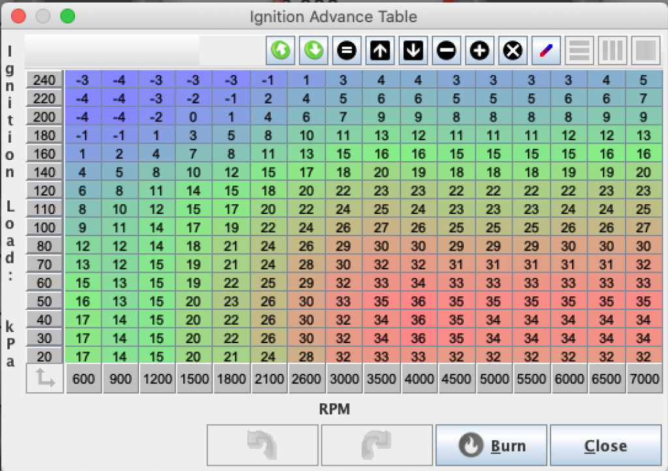The image size is (668, 471).
Task: Select the 240 kPa load row header
Action: (45, 80)
